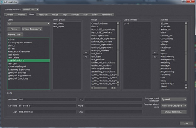The width and height of the screenshot is (196, 128).
Task: Select Demo spectators group
Action: [x=104, y=36]
